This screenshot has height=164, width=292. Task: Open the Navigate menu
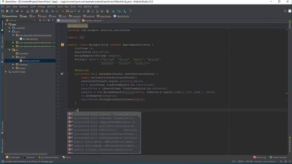tap(24, 6)
